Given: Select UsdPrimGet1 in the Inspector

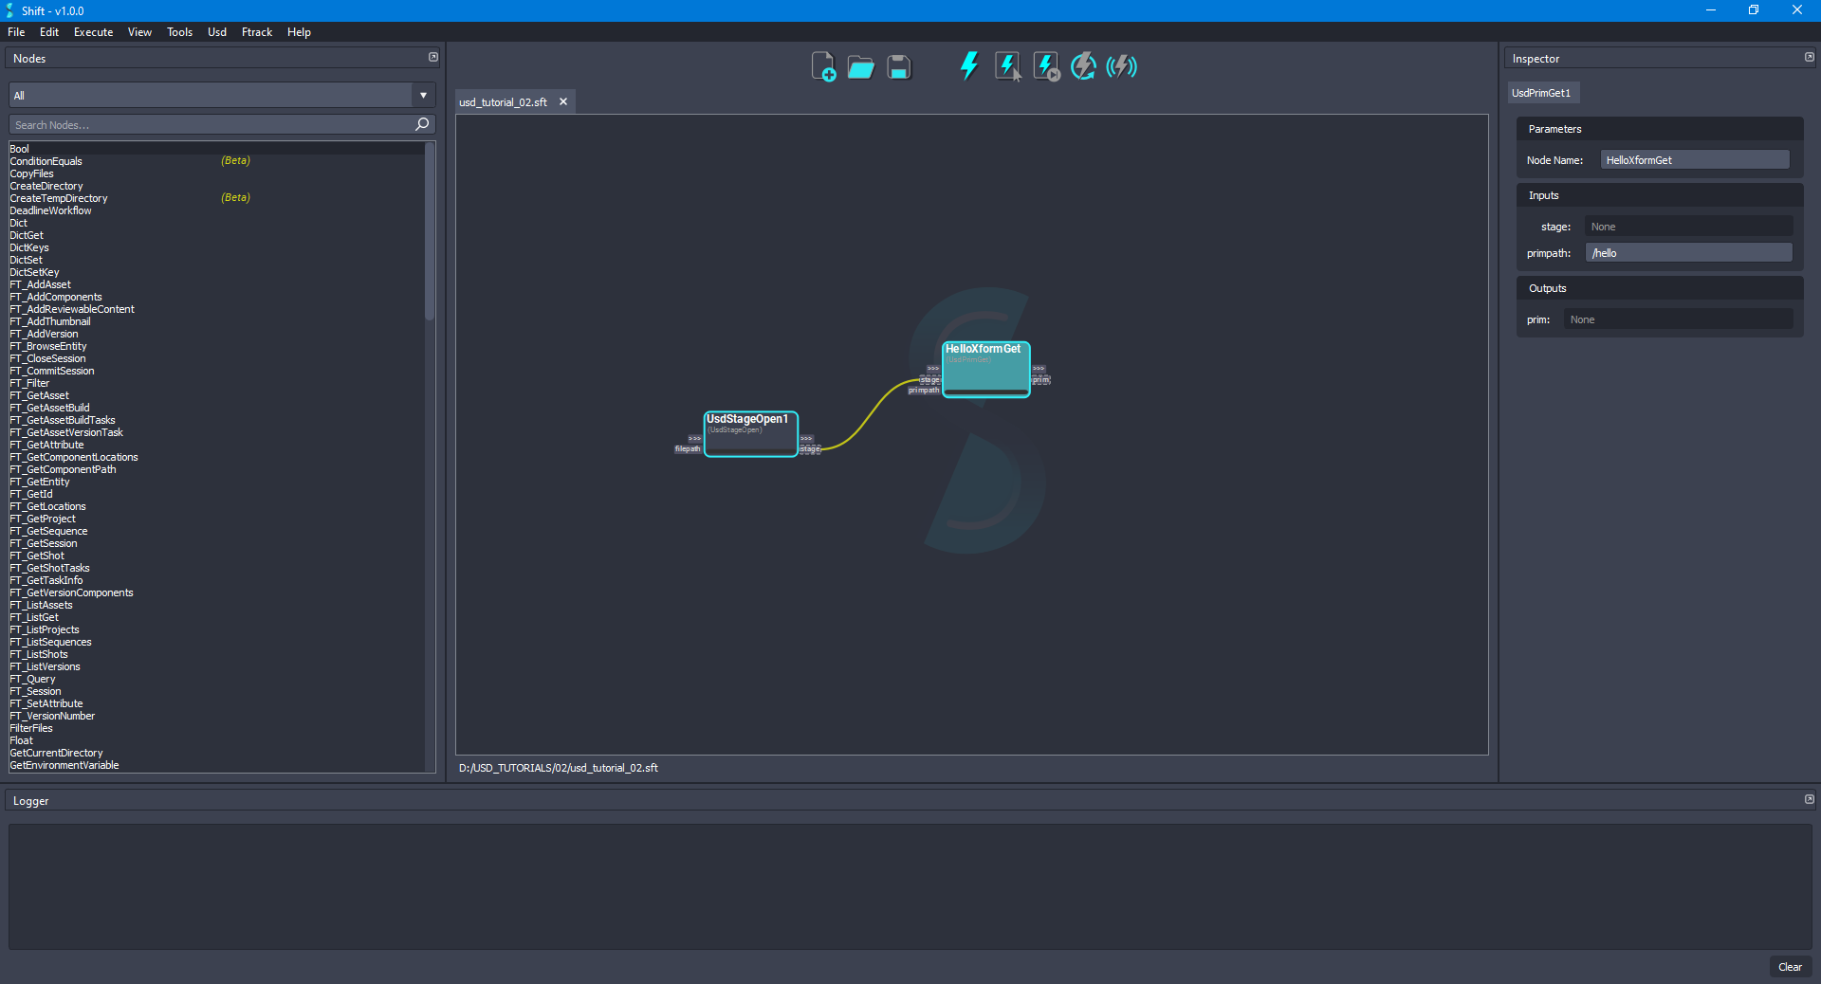Looking at the screenshot, I should (x=1542, y=92).
